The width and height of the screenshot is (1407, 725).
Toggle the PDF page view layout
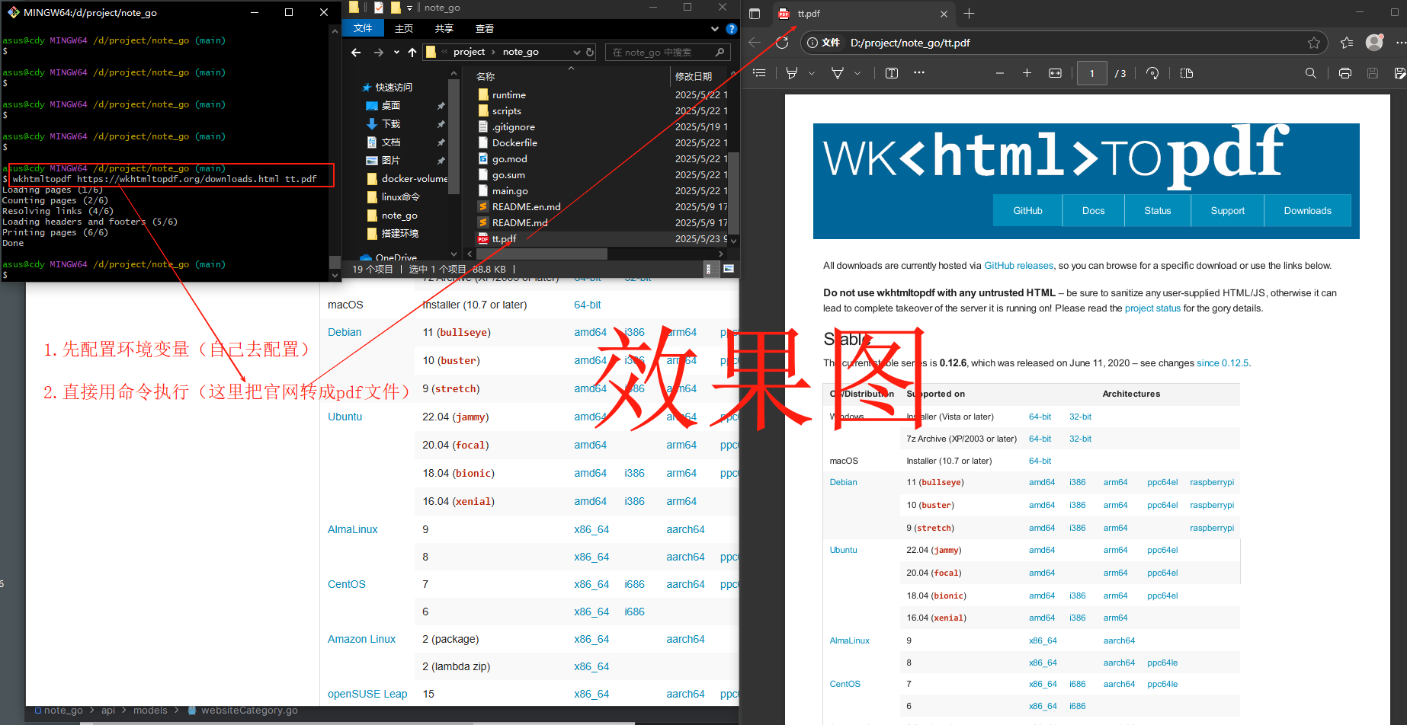click(1187, 73)
